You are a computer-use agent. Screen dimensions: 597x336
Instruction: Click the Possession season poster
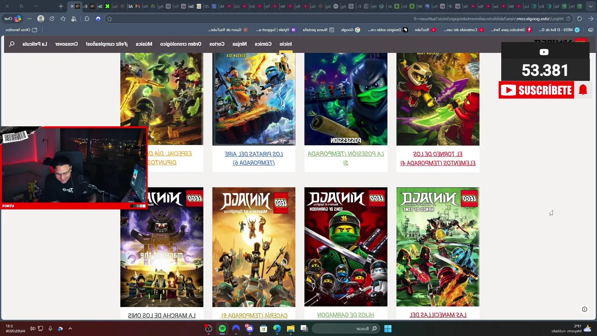pyautogui.click(x=346, y=99)
